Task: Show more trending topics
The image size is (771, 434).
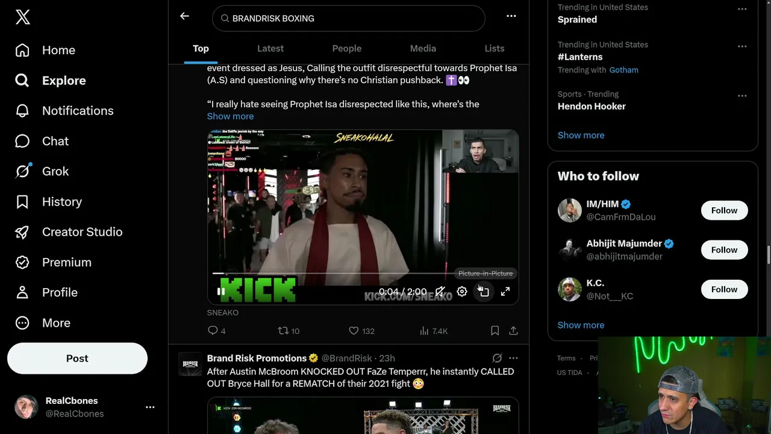Action: click(581, 135)
